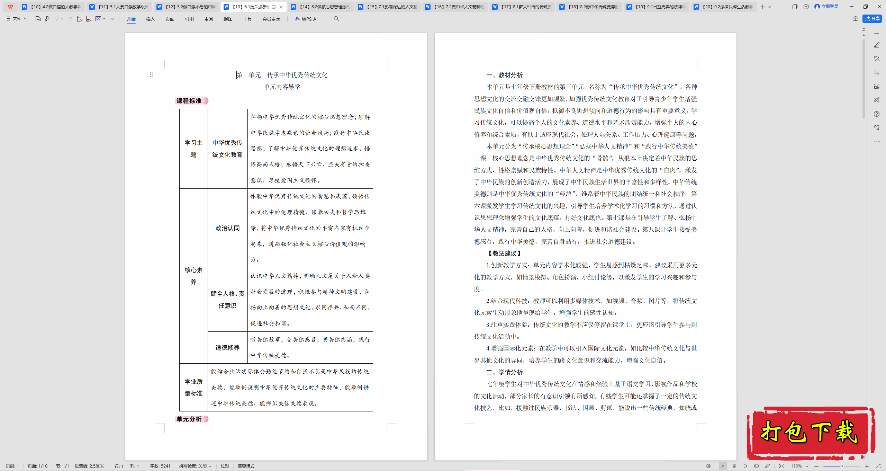The image size is (886, 471).
Task: Select the 页面 ribbon tab
Action: pyautogui.click(x=170, y=19)
